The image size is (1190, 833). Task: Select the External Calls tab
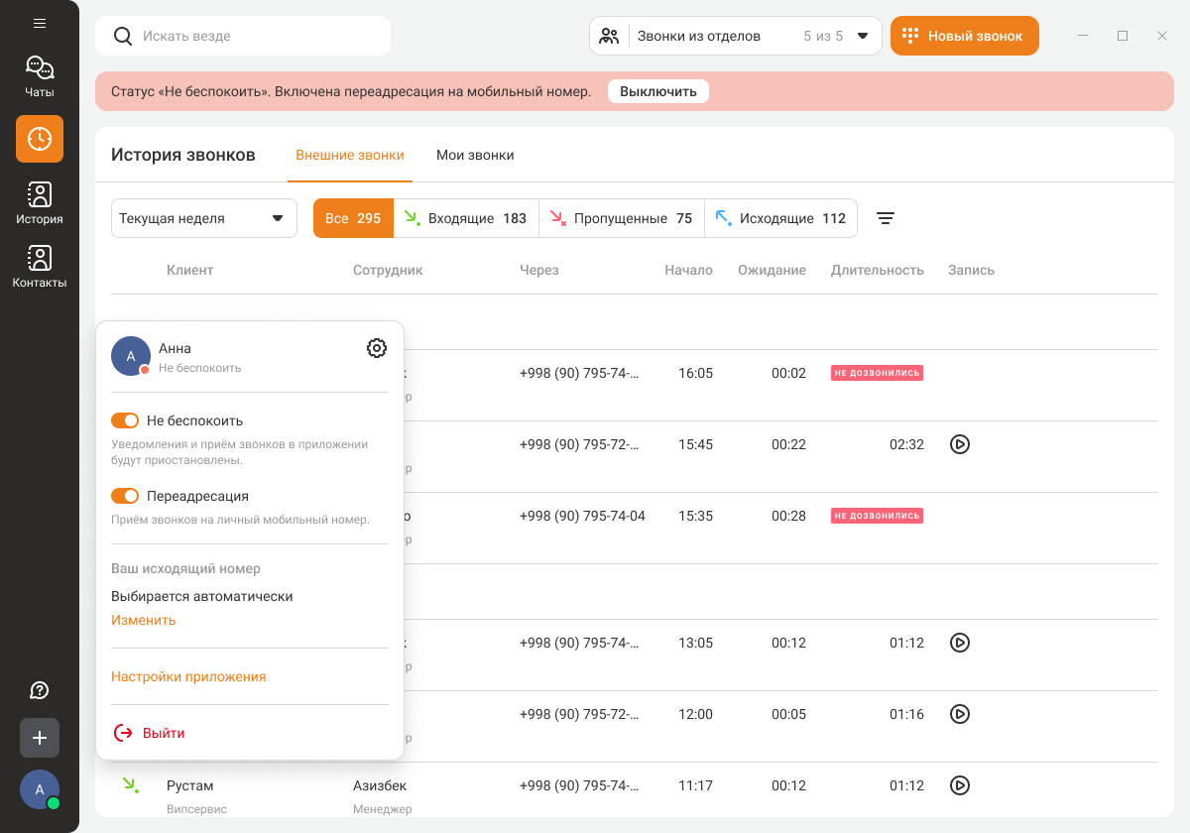(350, 155)
